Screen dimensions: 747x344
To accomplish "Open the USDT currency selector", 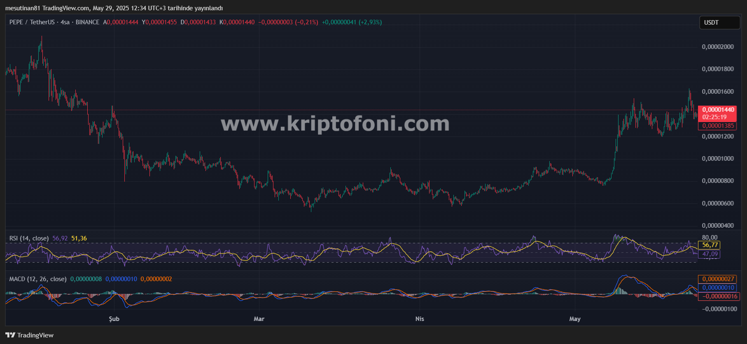I will [x=719, y=23].
